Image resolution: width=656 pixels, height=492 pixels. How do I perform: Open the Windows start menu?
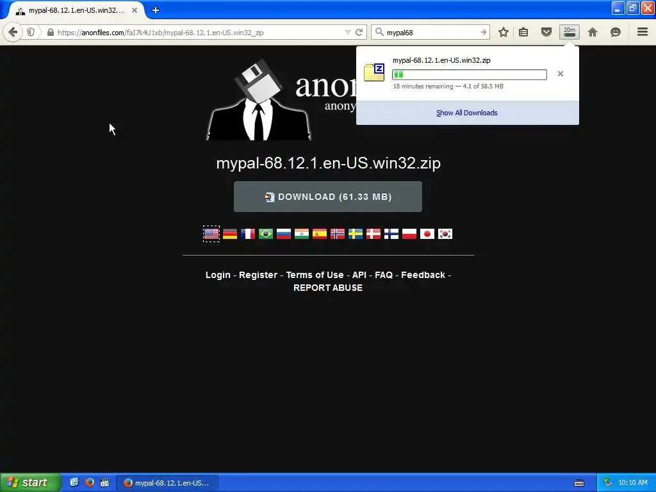click(x=30, y=482)
